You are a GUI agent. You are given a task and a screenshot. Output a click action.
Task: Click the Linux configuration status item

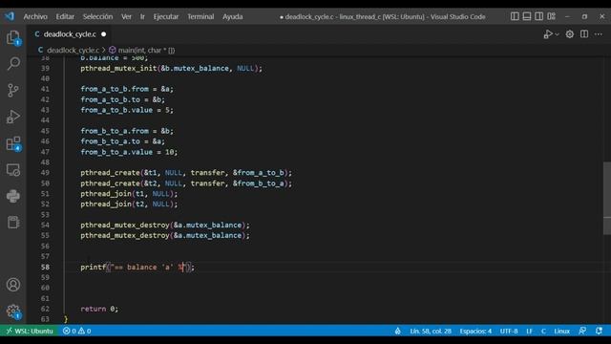562,332
